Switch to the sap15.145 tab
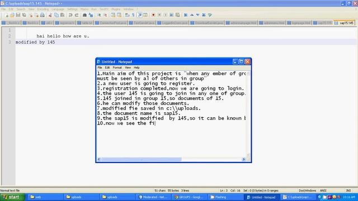 tap(345, 23)
